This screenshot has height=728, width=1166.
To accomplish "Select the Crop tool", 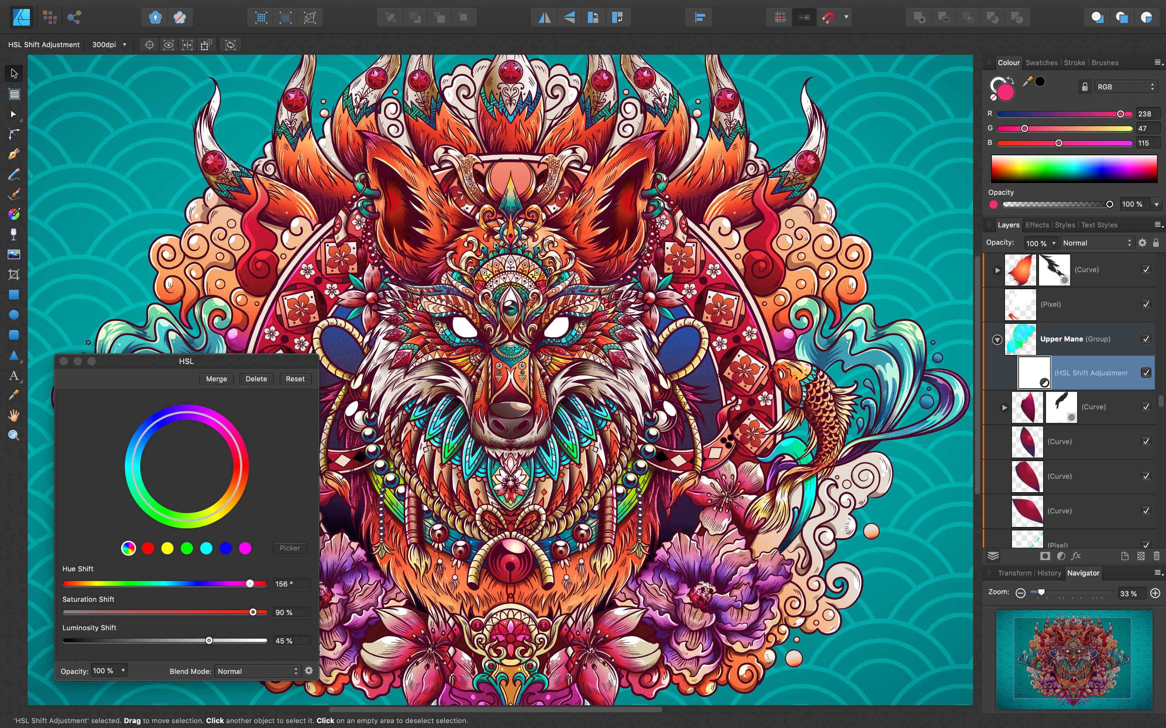I will coord(13,275).
